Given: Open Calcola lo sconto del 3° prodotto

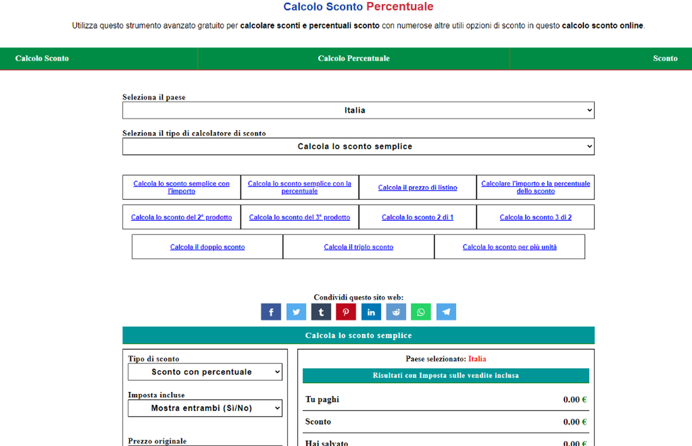Looking at the screenshot, I should (300, 217).
